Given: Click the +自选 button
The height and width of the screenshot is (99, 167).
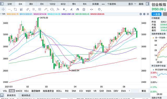Looking at the screenshot, I should (157, 14).
